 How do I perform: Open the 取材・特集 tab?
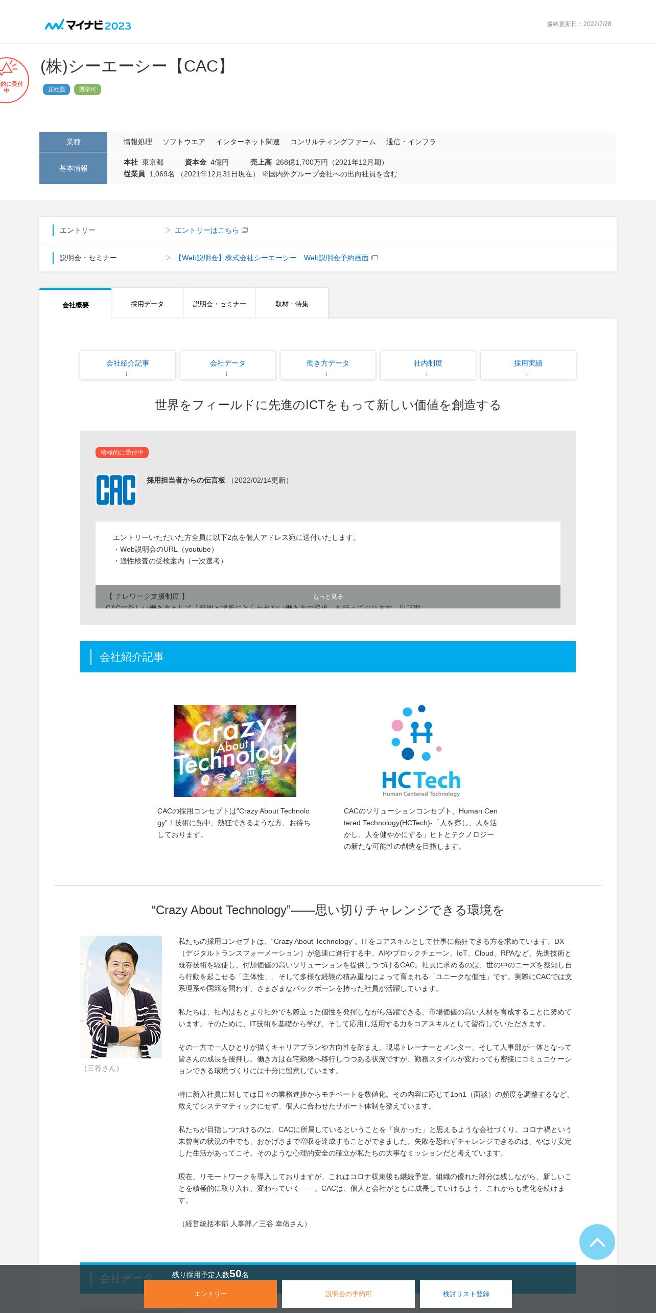[292, 304]
